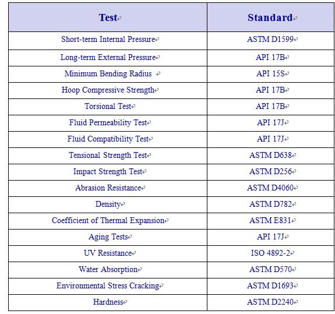Click the Minimum Bending Radius cell
335x314 pixels.
pos(108,74)
